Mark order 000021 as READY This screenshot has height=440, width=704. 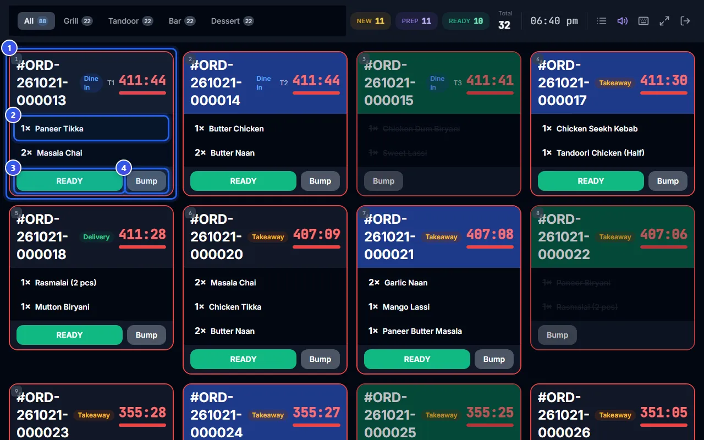(x=417, y=359)
